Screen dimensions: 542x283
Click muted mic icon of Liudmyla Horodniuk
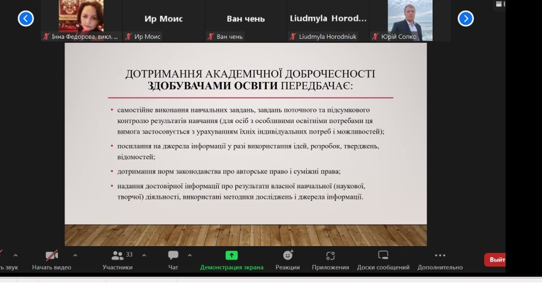[x=293, y=36]
